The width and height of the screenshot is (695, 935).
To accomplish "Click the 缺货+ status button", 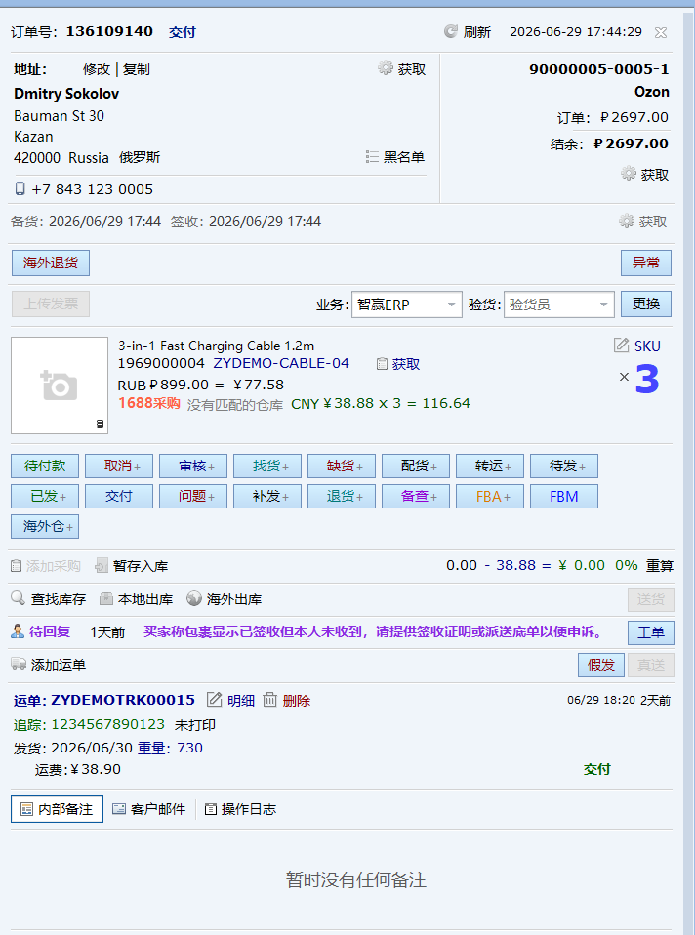I will coord(342,467).
